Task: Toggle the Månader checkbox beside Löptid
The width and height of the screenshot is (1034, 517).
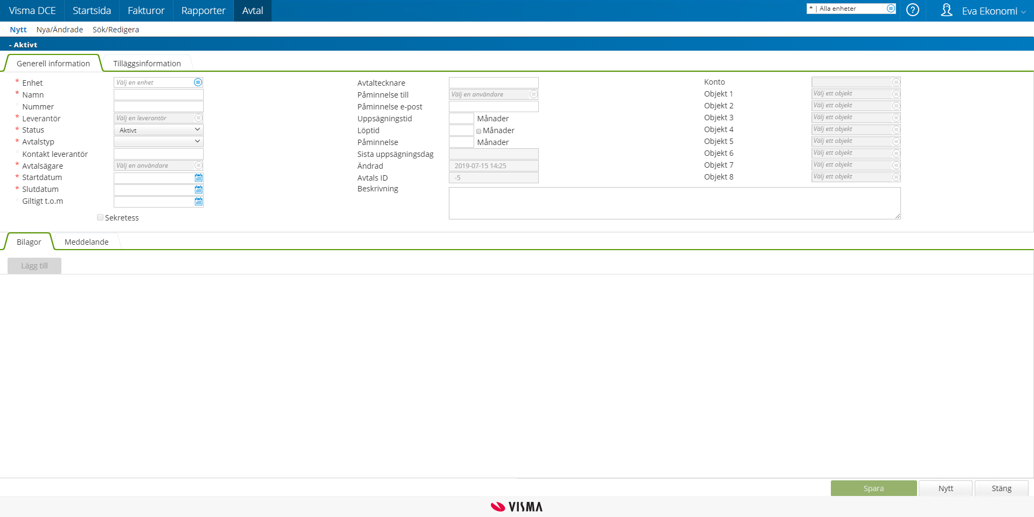Action: point(478,130)
